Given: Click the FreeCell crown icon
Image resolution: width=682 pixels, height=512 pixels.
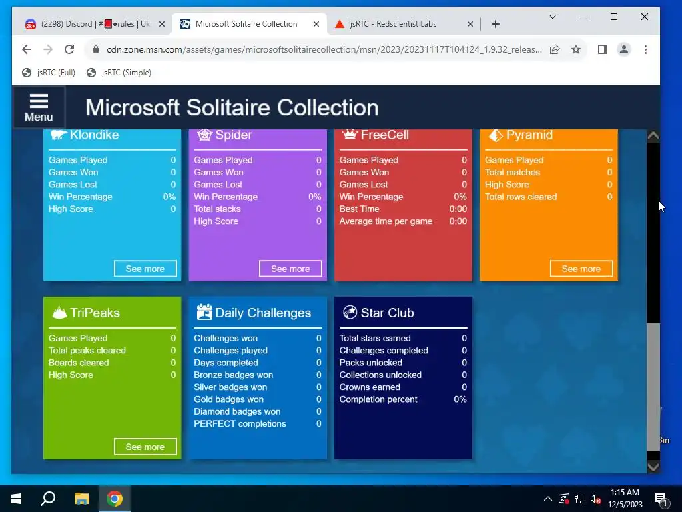Looking at the screenshot, I should (x=349, y=135).
